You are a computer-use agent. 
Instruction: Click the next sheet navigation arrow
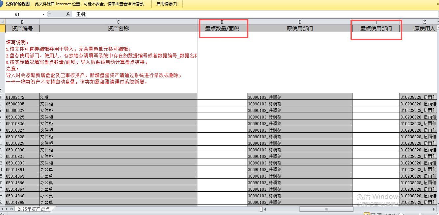7,209
